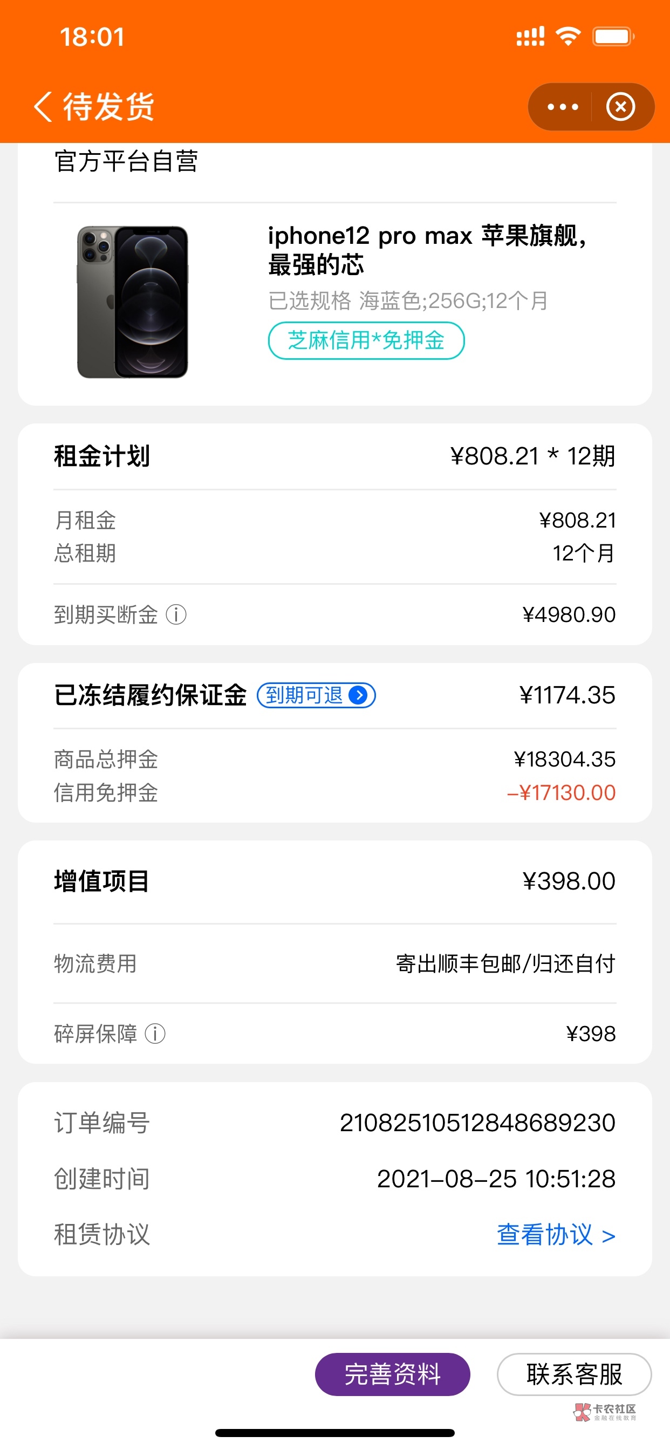Open the three-dot mini program menu

point(563,107)
